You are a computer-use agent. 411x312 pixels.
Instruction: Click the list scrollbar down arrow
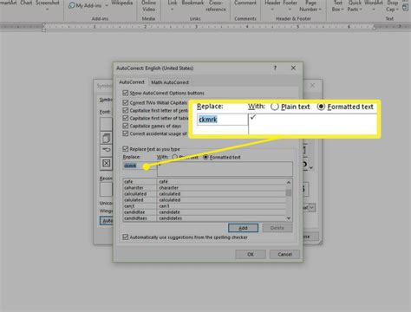pyautogui.click(x=289, y=218)
